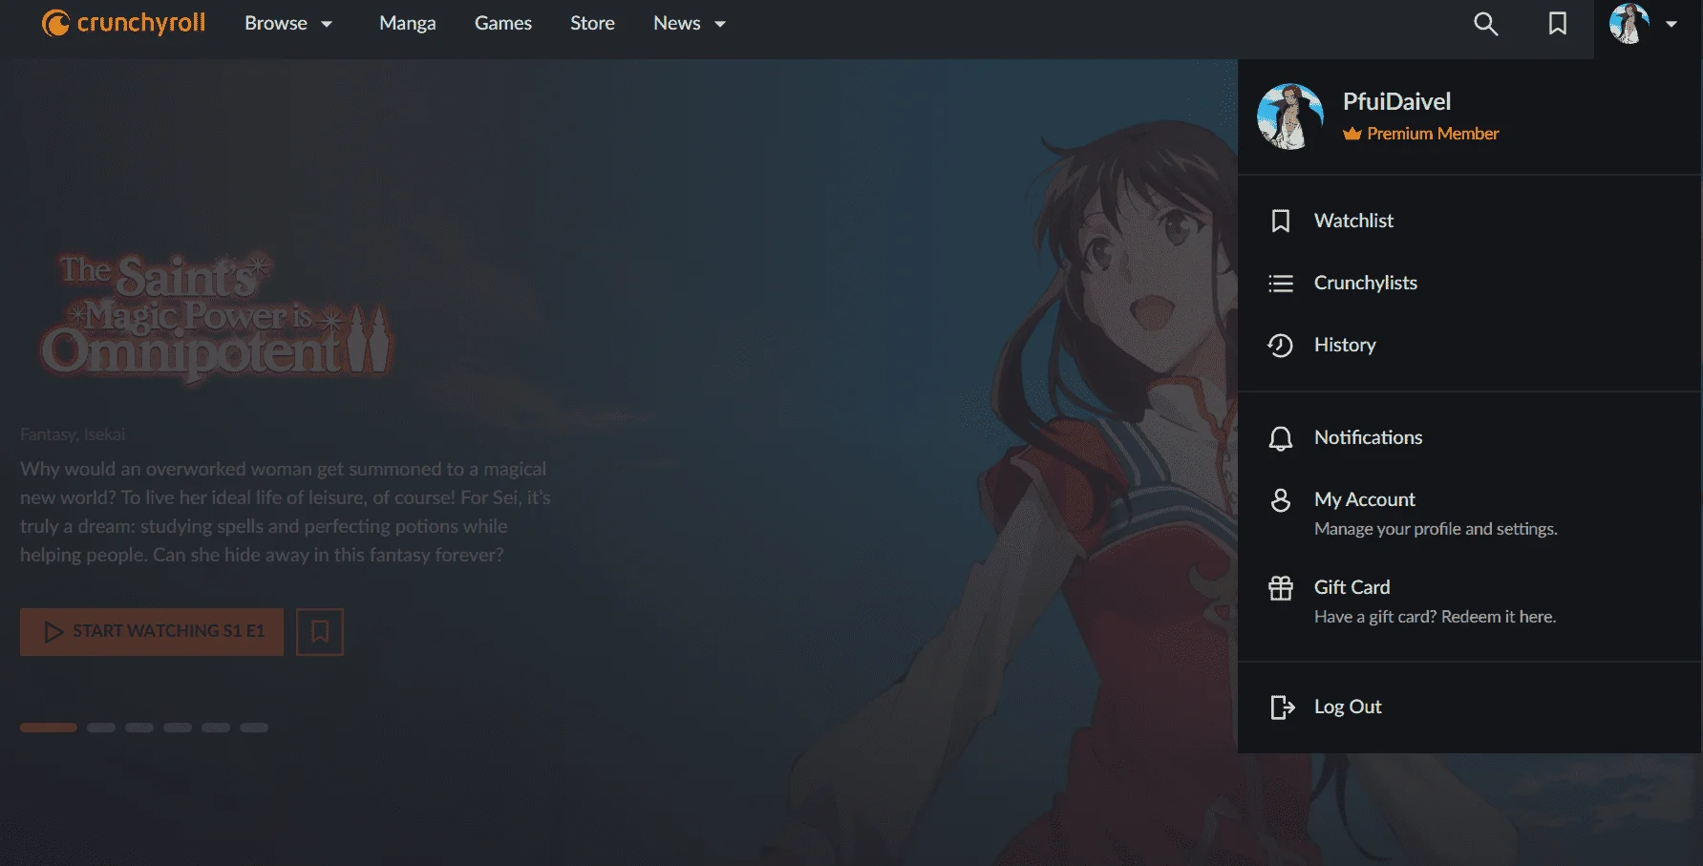This screenshot has width=1703, height=866.
Task: Jump to the second carousel slide
Action: point(101,728)
